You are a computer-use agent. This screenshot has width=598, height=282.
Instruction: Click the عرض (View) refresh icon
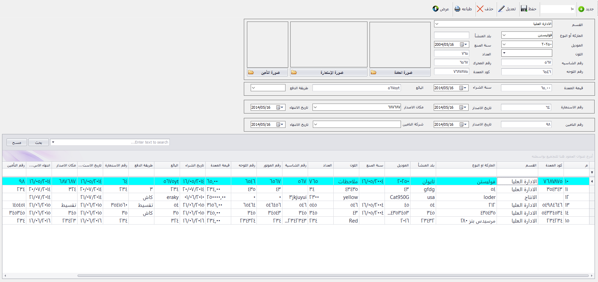(435, 9)
